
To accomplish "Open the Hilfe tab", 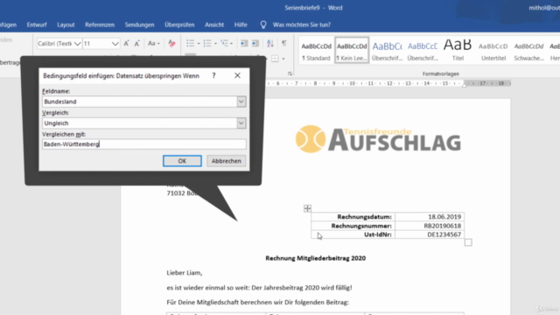I will 241,24.
